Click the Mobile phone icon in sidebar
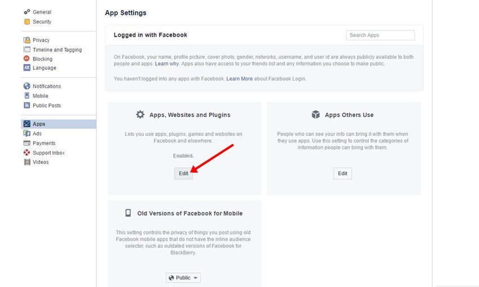The image size is (479, 287). point(27,96)
